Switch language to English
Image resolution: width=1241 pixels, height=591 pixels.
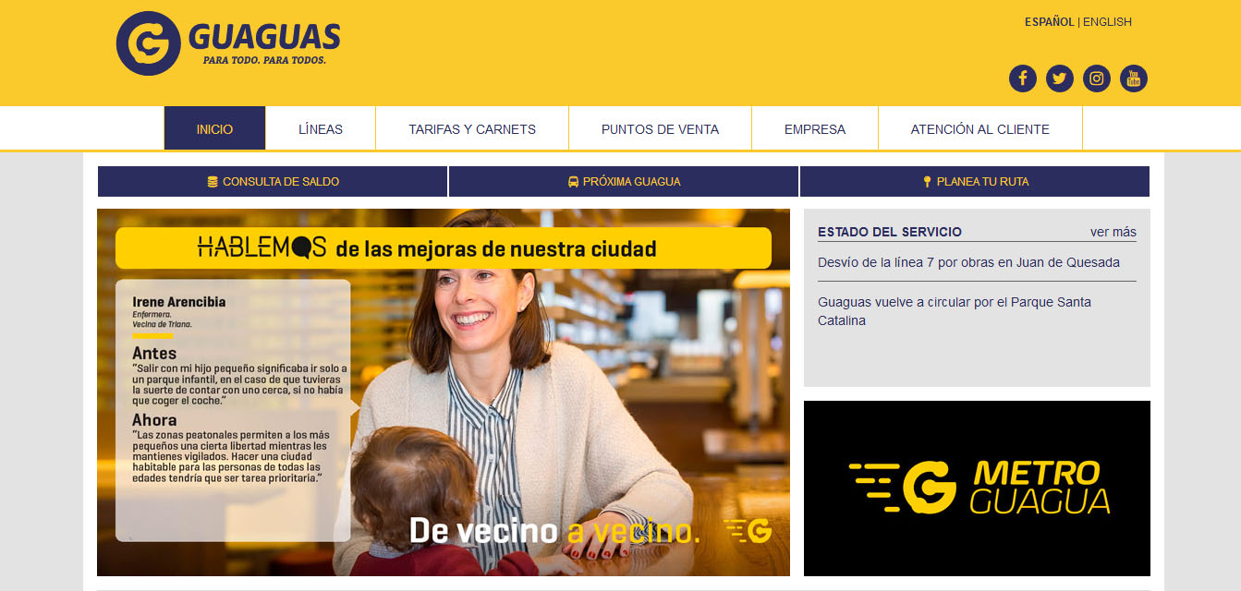pos(1107,22)
